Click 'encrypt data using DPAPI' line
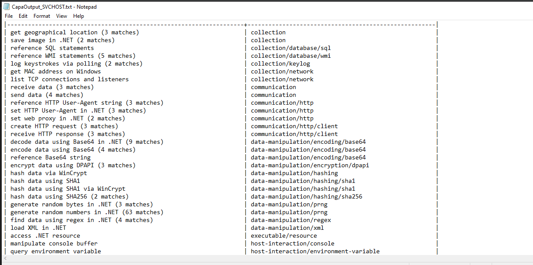This screenshot has width=533, height=265. [x=73, y=165]
